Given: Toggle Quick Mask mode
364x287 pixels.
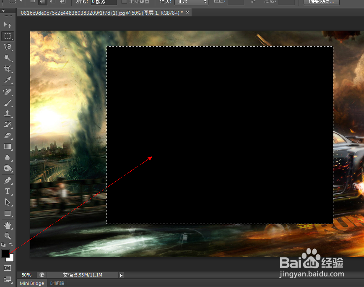Looking at the screenshot, I should click(8, 268).
